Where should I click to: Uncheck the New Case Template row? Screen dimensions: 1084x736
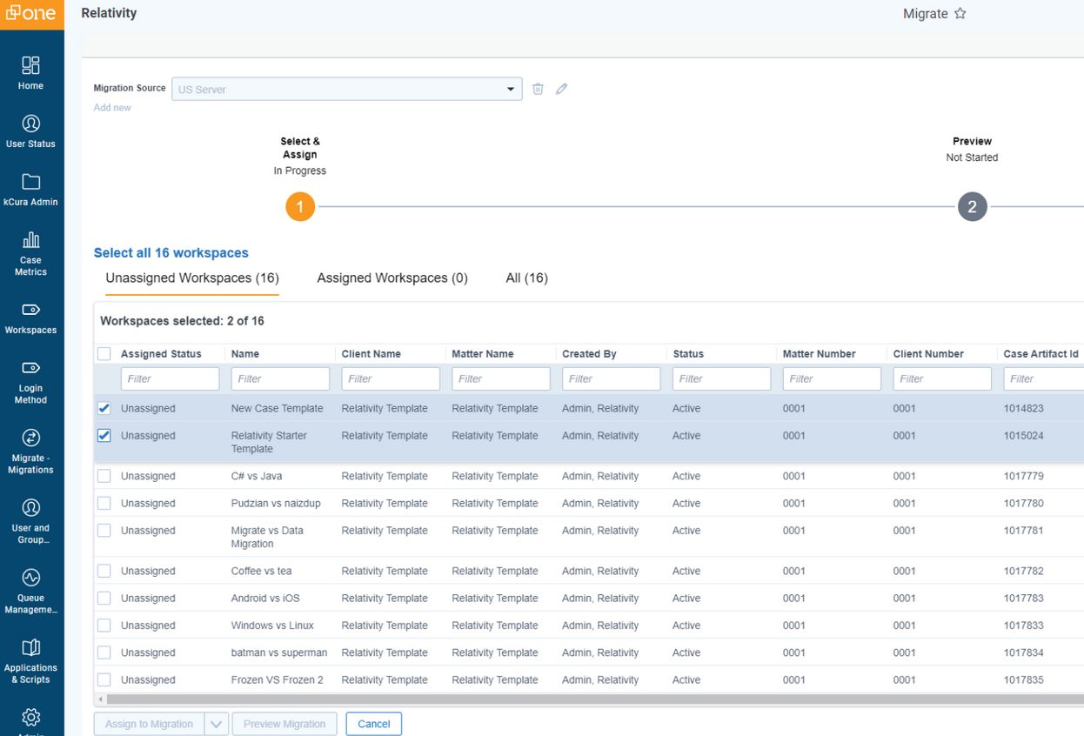pos(104,408)
